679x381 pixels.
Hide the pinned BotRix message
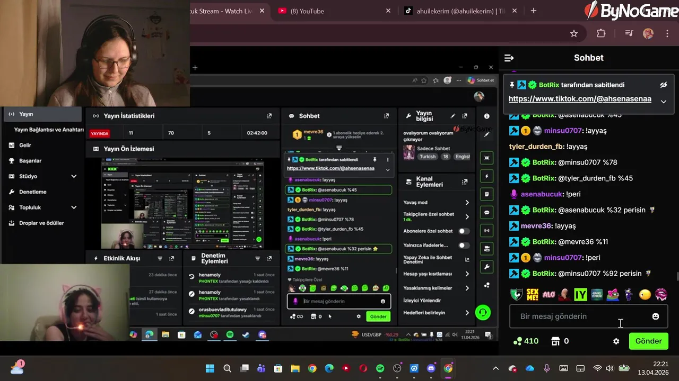pyautogui.click(x=663, y=85)
